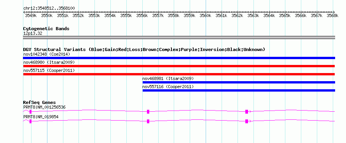Screen dimensions: 346x143
Task: Click the arrowed exon of PRMT8|NM_001256536
Action: pyautogui.click(x=247, y=112)
